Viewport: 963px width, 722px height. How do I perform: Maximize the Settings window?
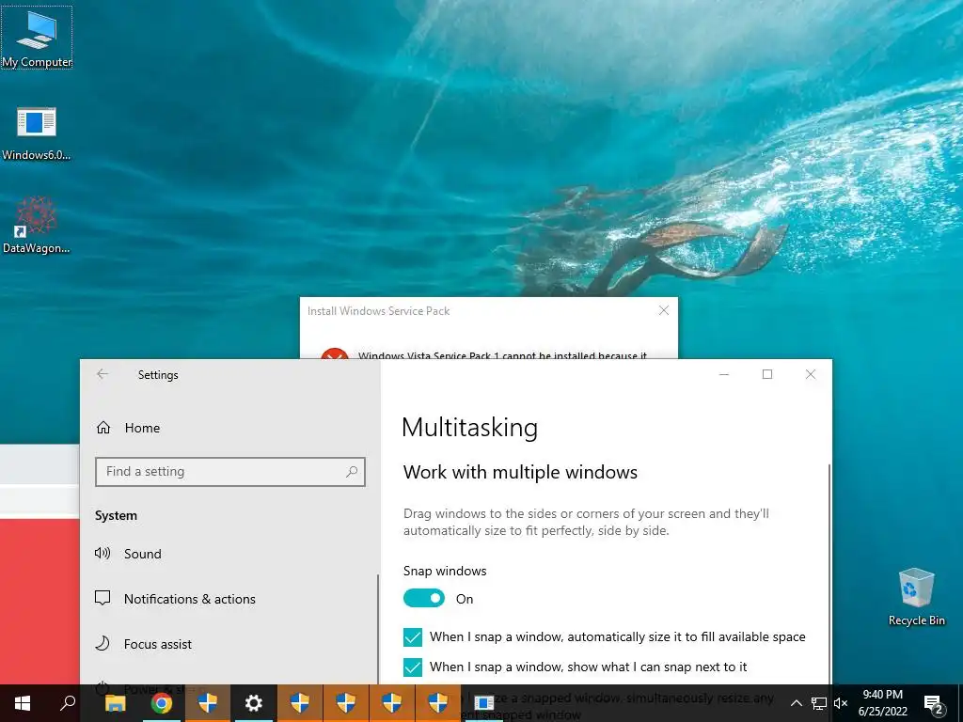[767, 374]
